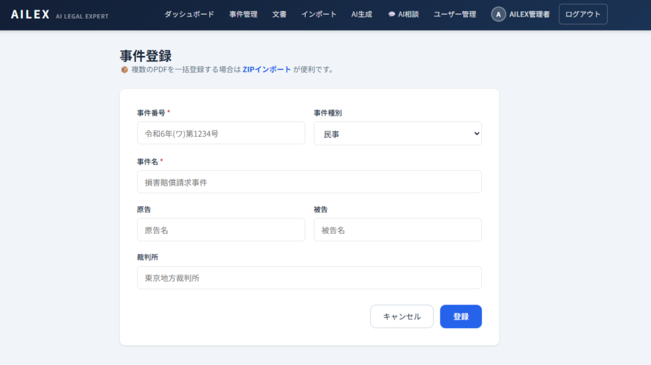Screen dimensions: 651x365
Task: Click the 裁判所 input field
Action: point(309,278)
